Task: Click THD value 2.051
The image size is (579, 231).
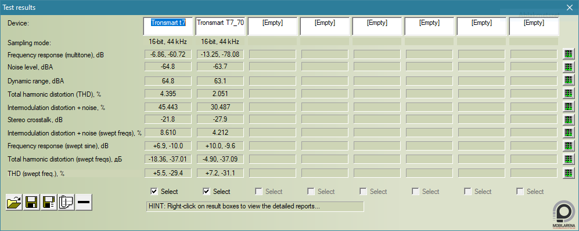Action: tap(220, 94)
